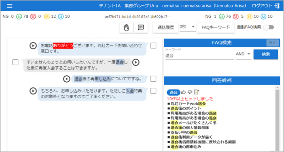Toggle the 自動FAQ検索 switch
Viewport: 284px width, 152px height.
click(x=272, y=27)
